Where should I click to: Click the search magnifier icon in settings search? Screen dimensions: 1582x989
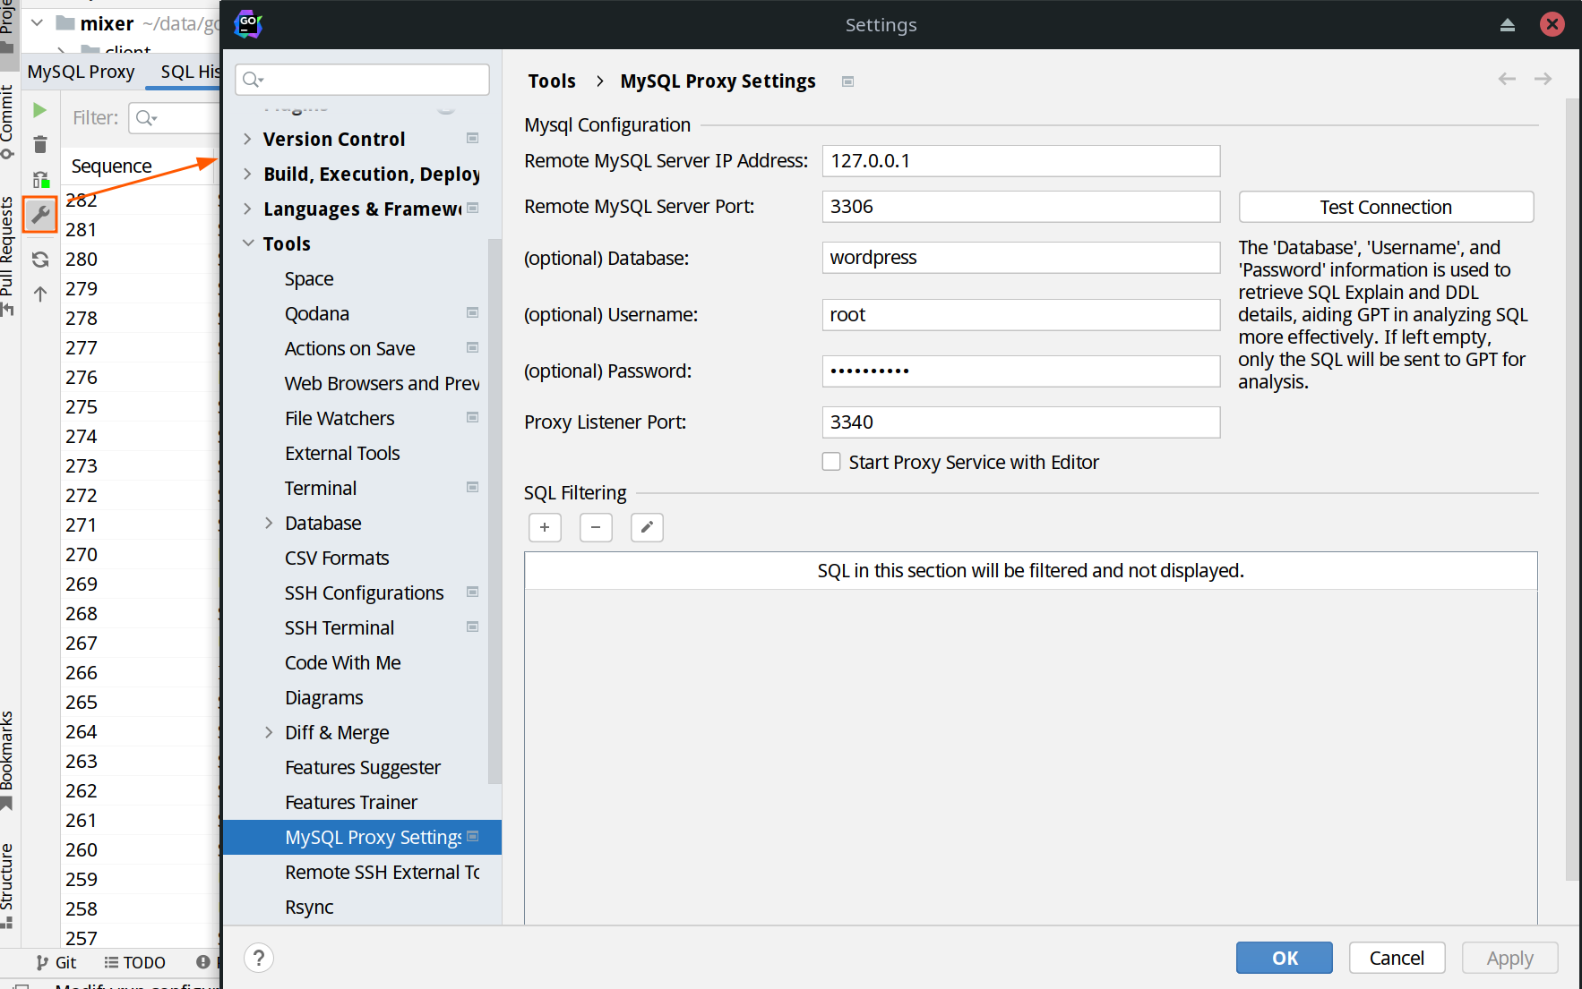[x=253, y=80]
